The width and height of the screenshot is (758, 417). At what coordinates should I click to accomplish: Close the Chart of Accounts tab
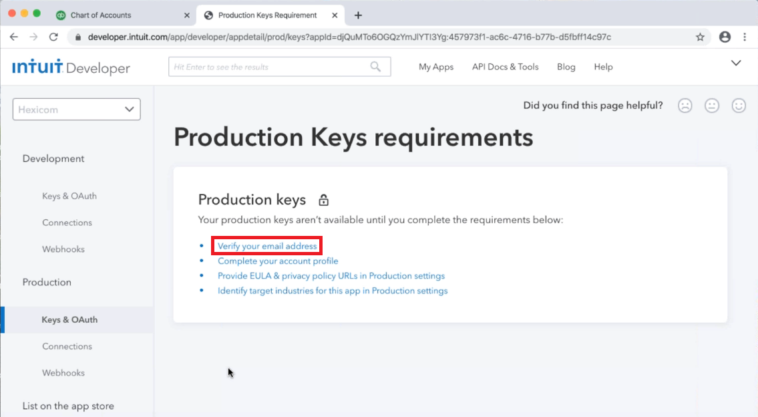(x=186, y=15)
